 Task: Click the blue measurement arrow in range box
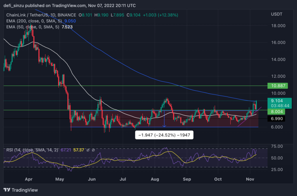pyautogui.click(x=164, y=118)
